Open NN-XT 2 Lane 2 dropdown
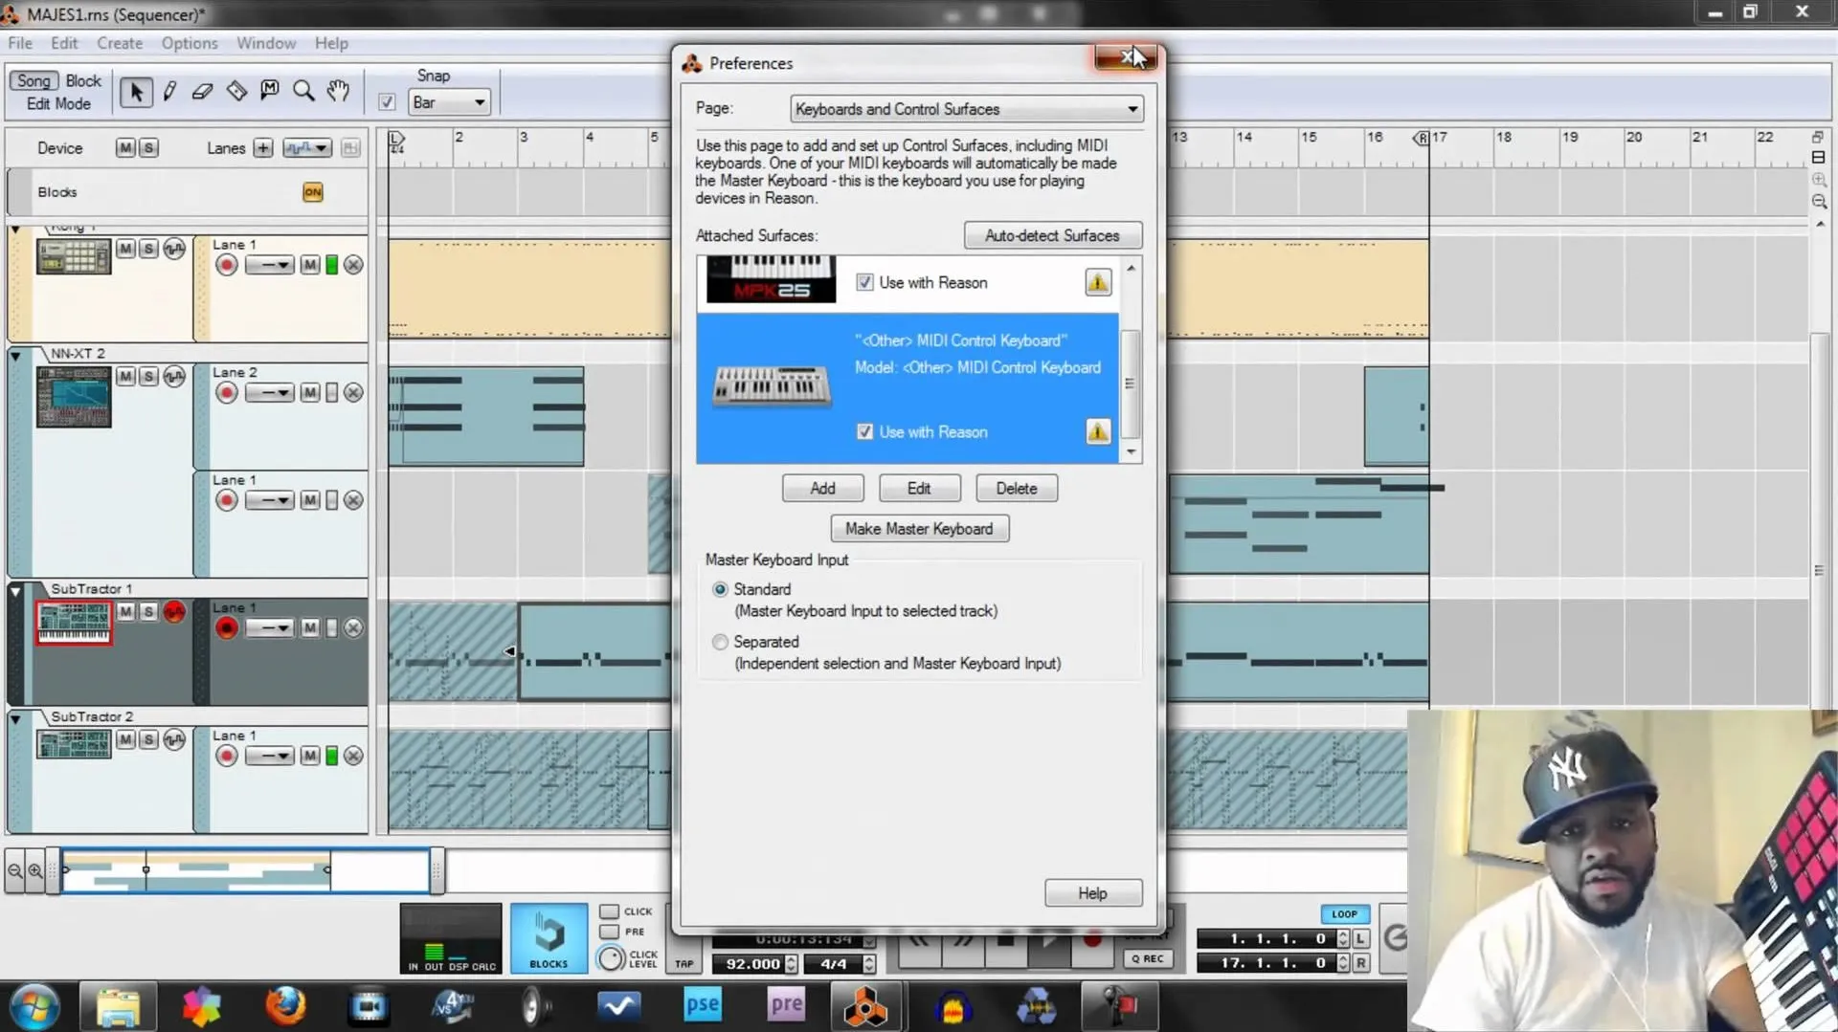 pos(269,393)
